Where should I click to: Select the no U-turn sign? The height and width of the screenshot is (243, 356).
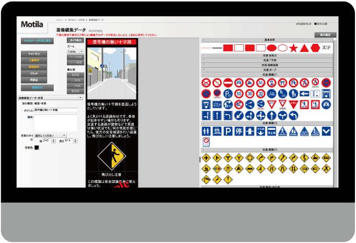click(293, 83)
